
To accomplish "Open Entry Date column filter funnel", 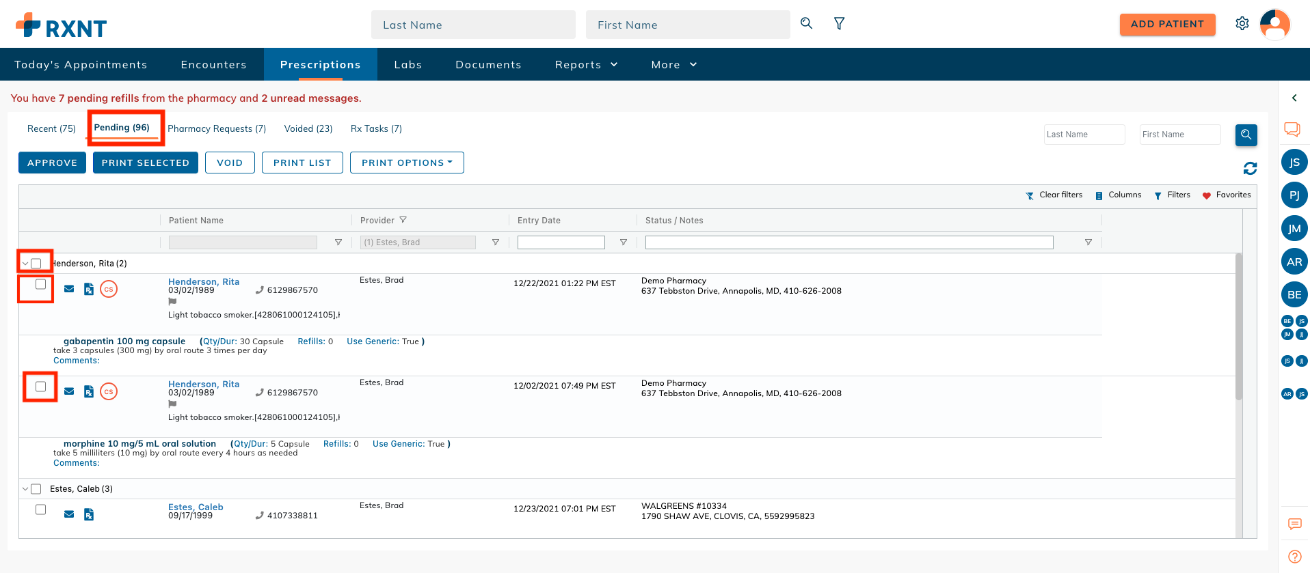I will pyautogui.click(x=624, y=242).
